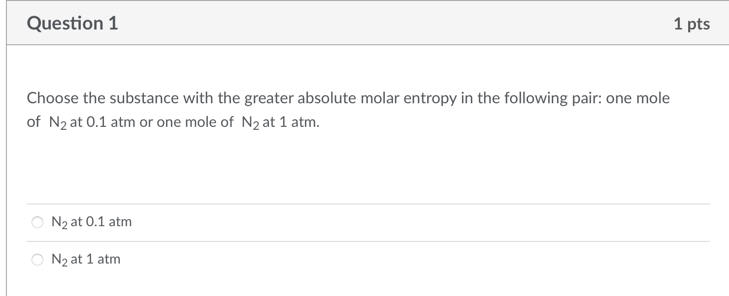This screenshot has height=296, width=729.
Task: Click the empty circle beside the first answer
Action: [x=37, y=222]
